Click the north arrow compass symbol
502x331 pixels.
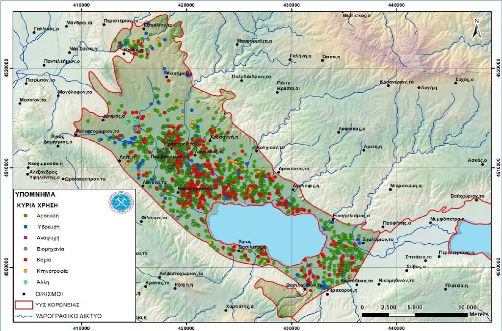476,28
